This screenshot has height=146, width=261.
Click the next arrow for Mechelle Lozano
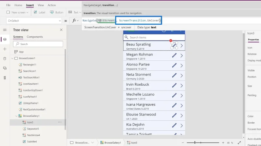click(x=182, y=95)
